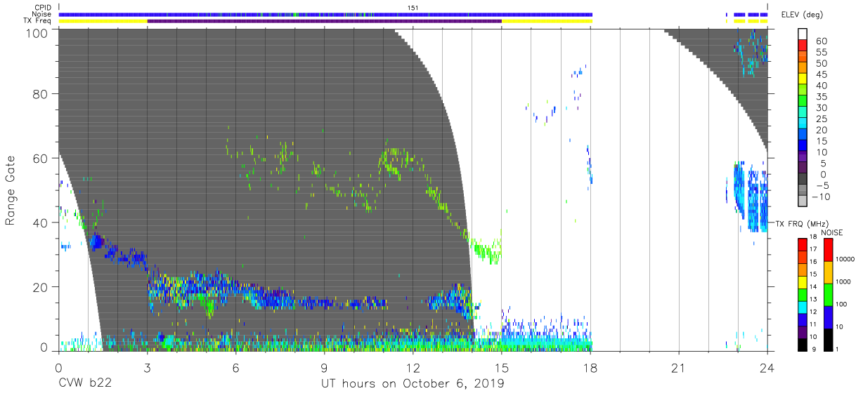Click 'UT hours on October 6, 2019' label
The height and width of the screenshot is (398, 863).
coord(413,384)
